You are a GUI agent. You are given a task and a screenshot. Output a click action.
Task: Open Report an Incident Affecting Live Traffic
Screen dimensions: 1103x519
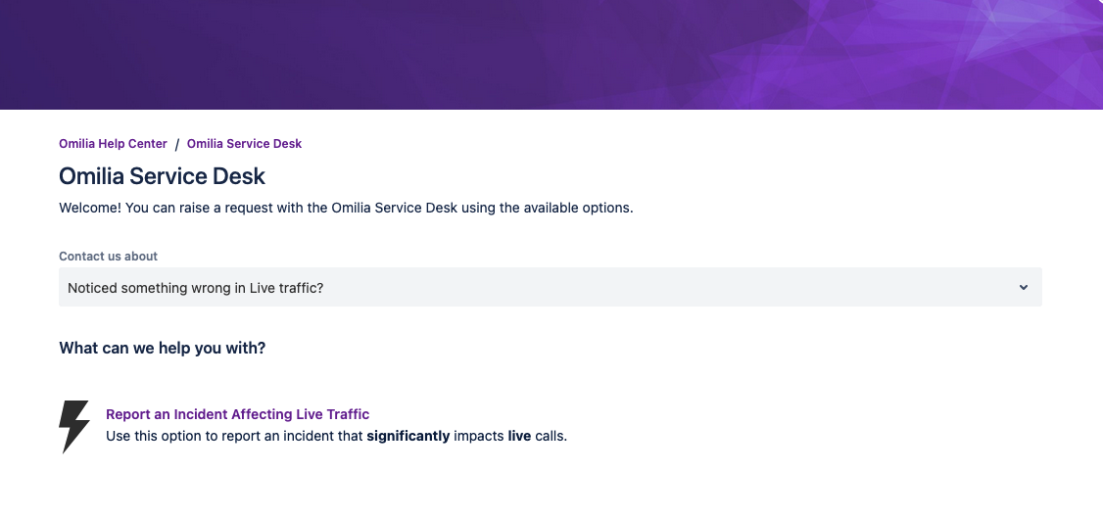click(x=237, y=414)
